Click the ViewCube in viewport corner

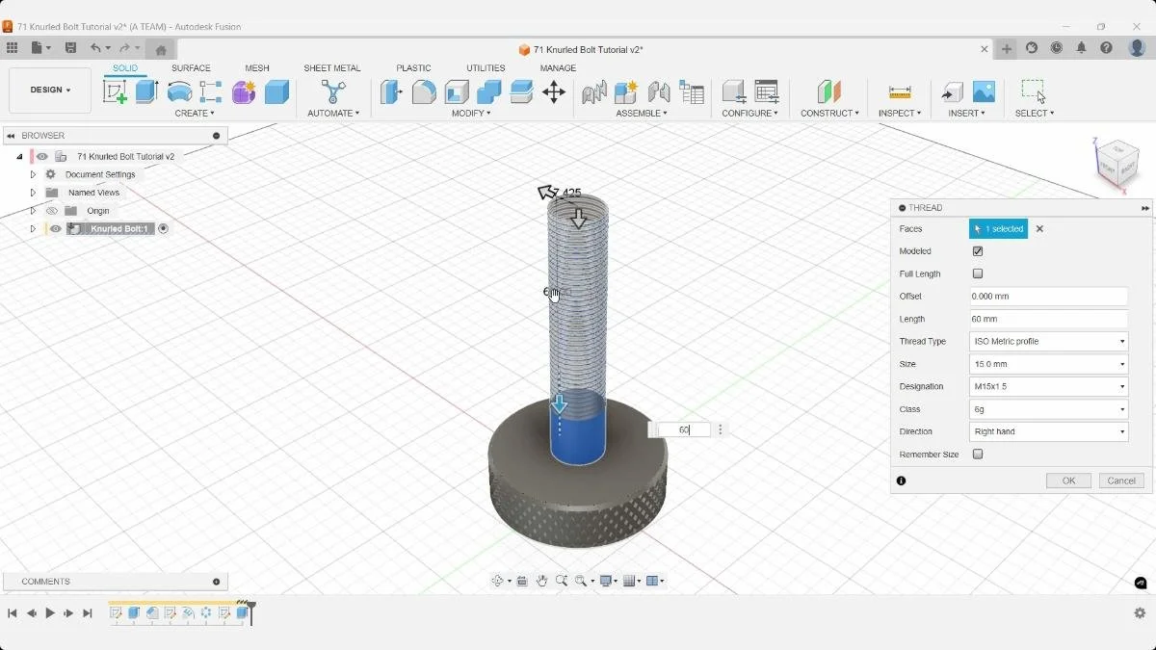[1118, 163]
